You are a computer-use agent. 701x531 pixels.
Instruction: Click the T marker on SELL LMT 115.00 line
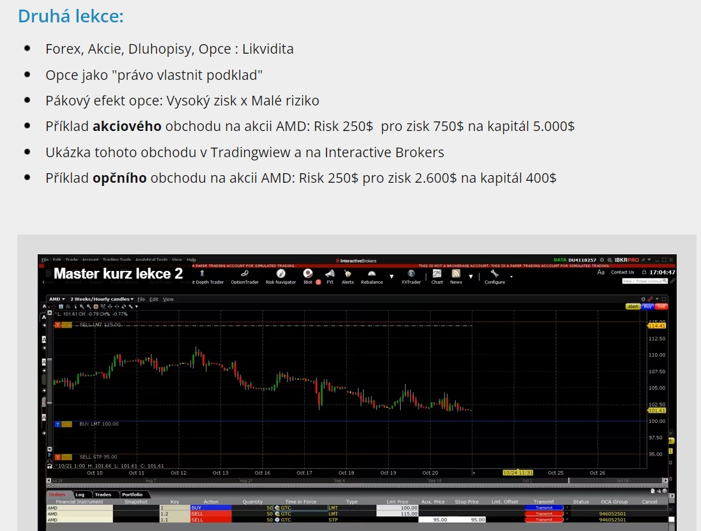point(58,325)
